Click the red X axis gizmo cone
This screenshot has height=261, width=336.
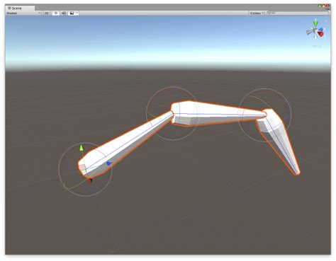click(321, 35)
